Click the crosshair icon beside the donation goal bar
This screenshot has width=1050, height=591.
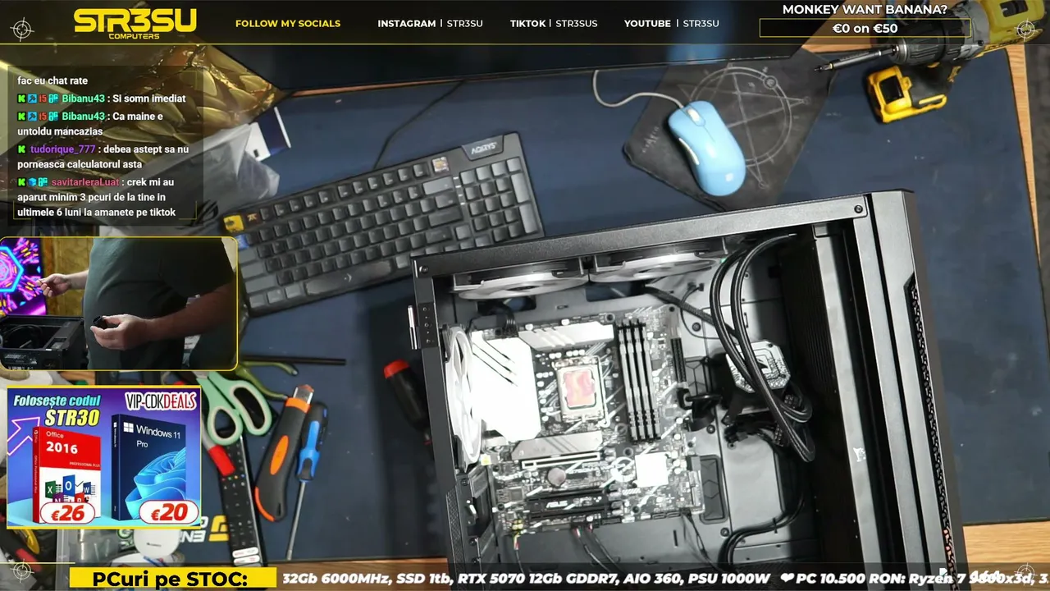click(x=1025, y=30)
